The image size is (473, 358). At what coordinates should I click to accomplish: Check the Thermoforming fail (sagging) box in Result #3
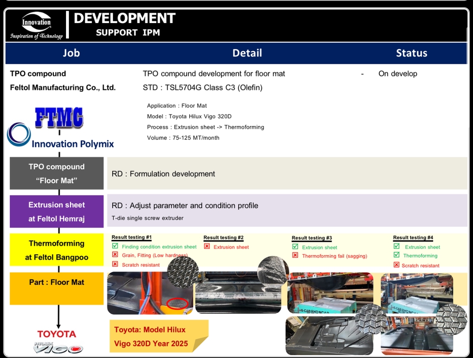[296, 256]
